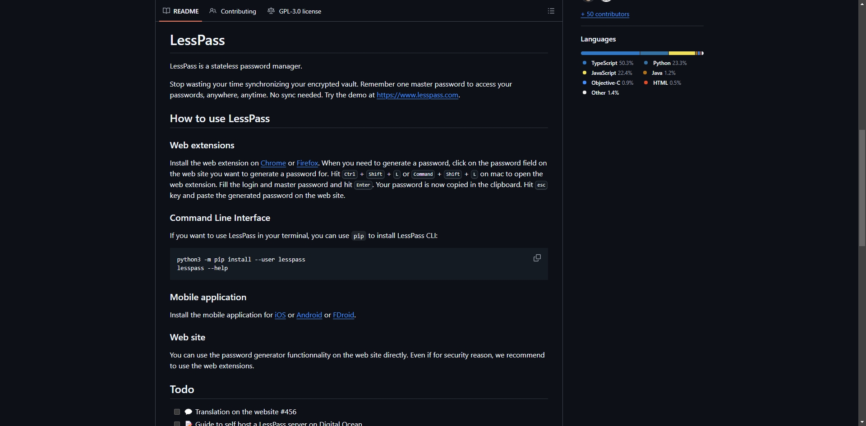
Task: Toggle the Translation on the website checkbox
Action: coord(177,412)
